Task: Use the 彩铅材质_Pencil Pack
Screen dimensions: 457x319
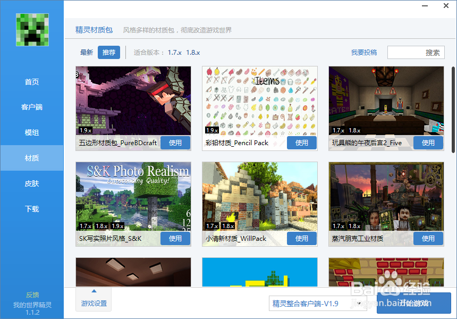Action: tap(302, 142)
